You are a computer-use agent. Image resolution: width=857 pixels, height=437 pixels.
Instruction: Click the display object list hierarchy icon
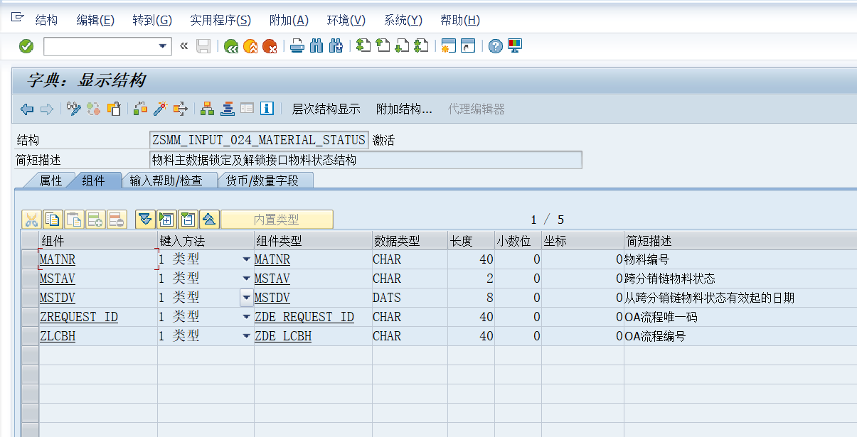pos(208,109)
